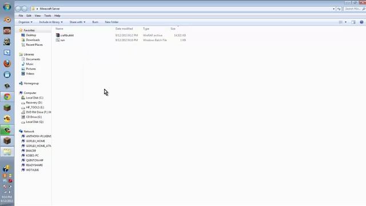Show the preview pane
The height and width of the screenshot is (206, 366).
click(x=353, y=22)
